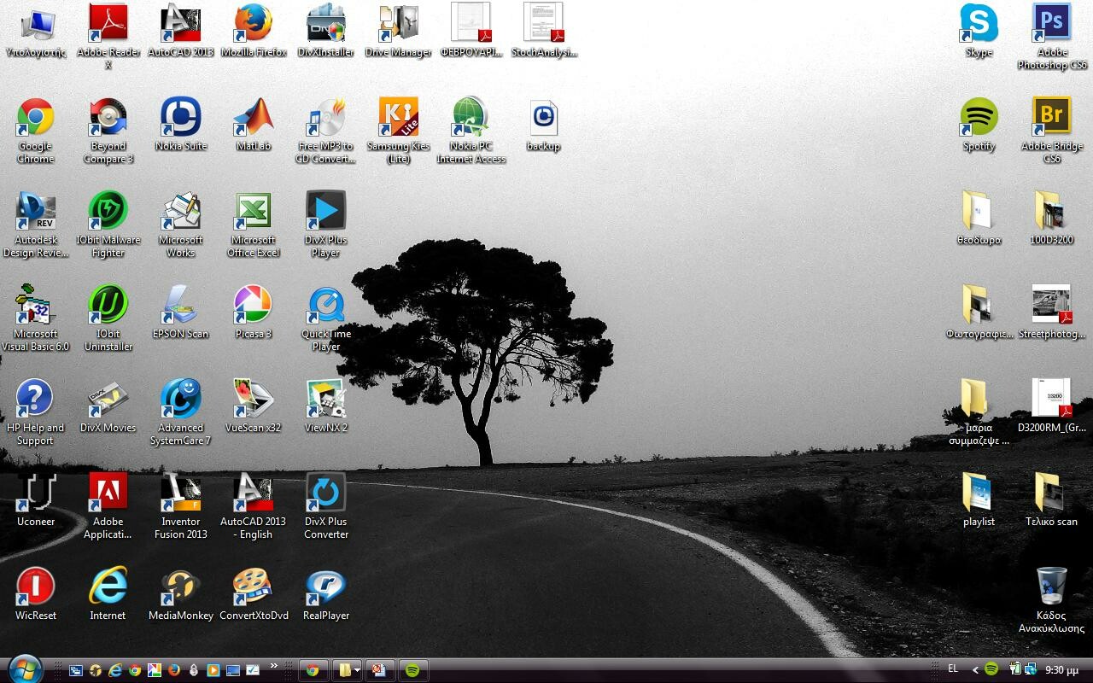Select the WicReset desktop icon
The image size is (1093, 683).
click(x=36, y=587)
